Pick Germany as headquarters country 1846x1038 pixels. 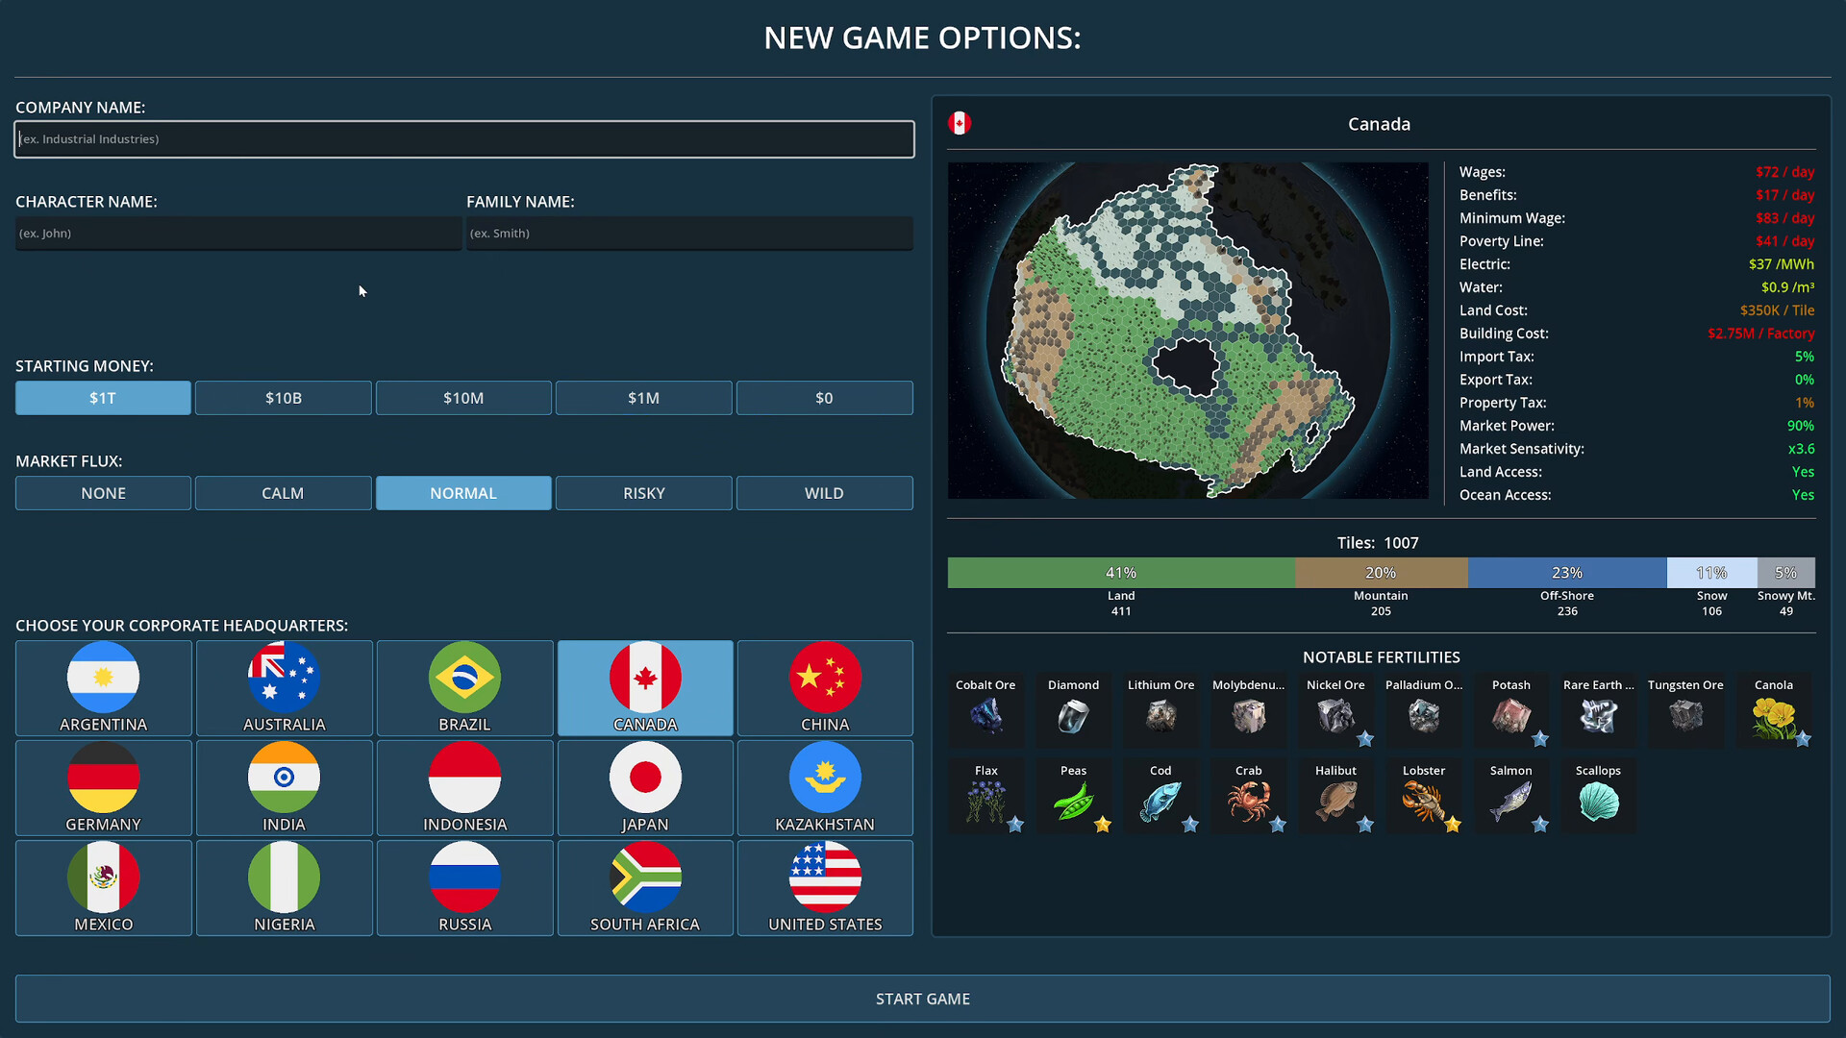click(103, 787)
